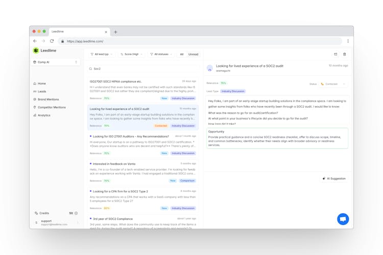Navigate to Brand Mentions

48,99
